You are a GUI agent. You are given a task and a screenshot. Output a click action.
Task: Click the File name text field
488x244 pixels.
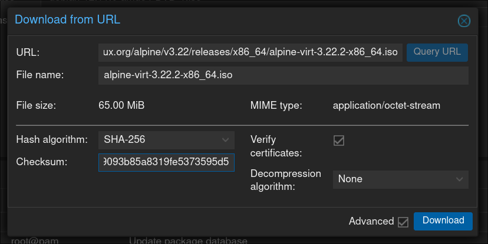283,75
